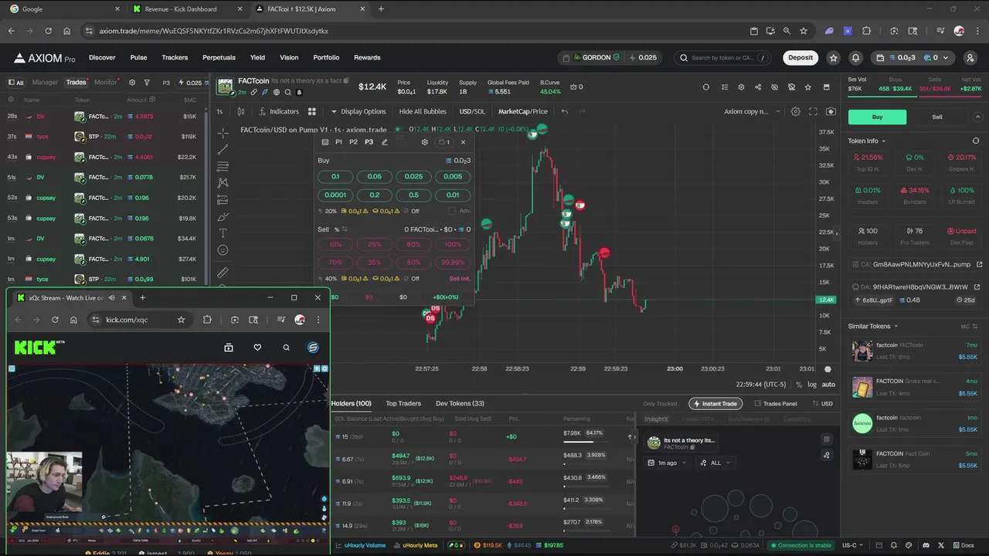Open US-C region dropdown
The height and width of the screenshot is (556, 989).
click(853, 545)
